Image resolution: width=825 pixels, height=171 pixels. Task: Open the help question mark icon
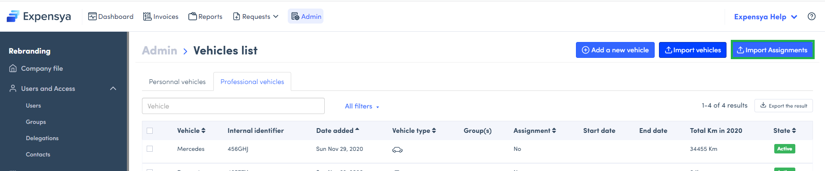[x=811, y=16]
